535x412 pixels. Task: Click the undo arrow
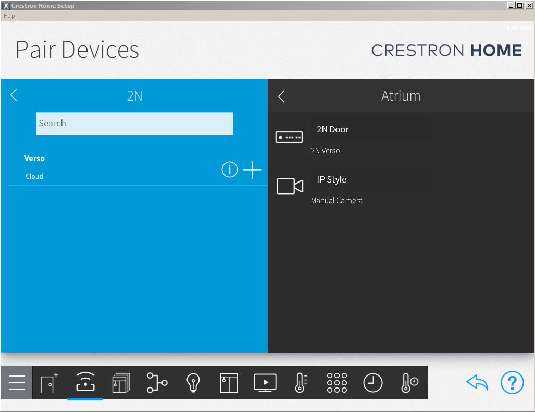[x=477, y=382]
